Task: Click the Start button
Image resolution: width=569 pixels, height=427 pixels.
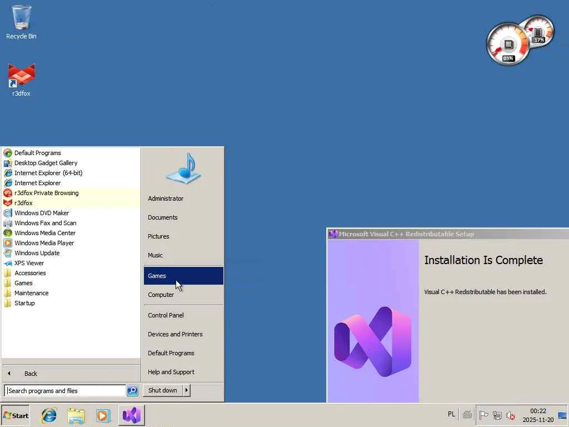Action: [15, 416]
